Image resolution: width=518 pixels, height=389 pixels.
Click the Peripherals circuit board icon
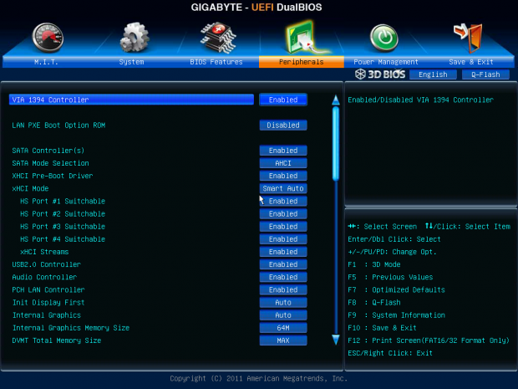tap(305, 37)
